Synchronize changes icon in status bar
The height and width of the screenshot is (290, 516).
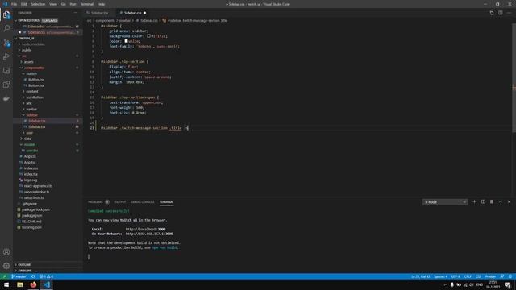pos(33,276)
